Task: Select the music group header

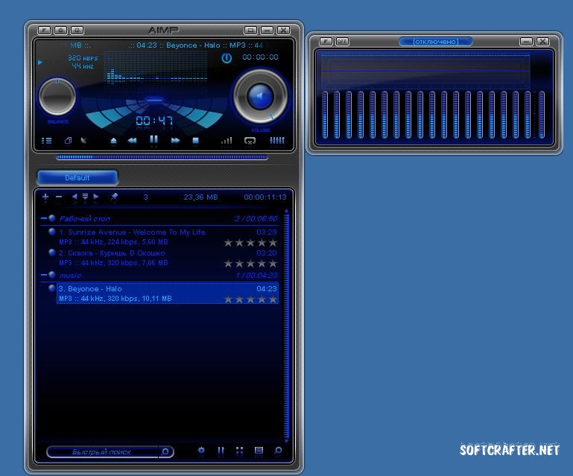Action: pos(159,275)
